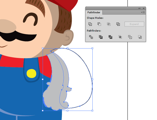This screenshot has height=120, width=157.
Task: Click the bottom-left bounding box handle
Action: pos(43,111)
